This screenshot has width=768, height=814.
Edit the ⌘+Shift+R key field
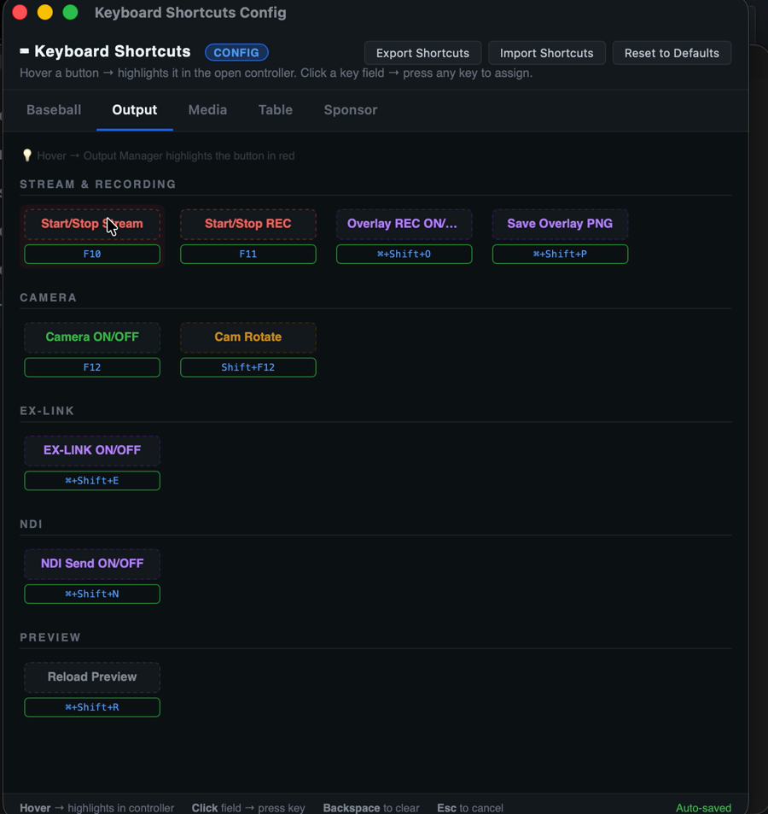coord(92,707)
